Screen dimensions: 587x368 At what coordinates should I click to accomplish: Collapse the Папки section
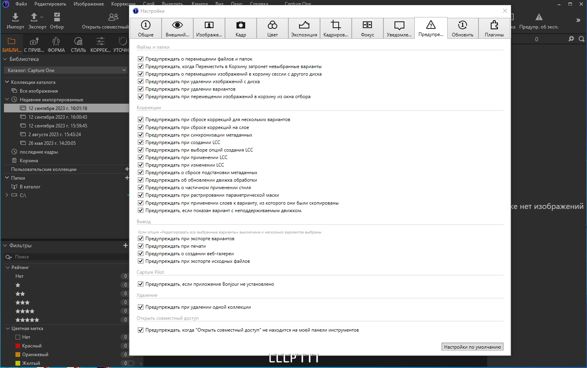click(x=7, y=178)
